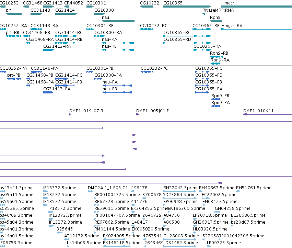Viewport: 292px width, 248px height.
Task: Select transcript CG10232-RC
Action: click(147, 29)
